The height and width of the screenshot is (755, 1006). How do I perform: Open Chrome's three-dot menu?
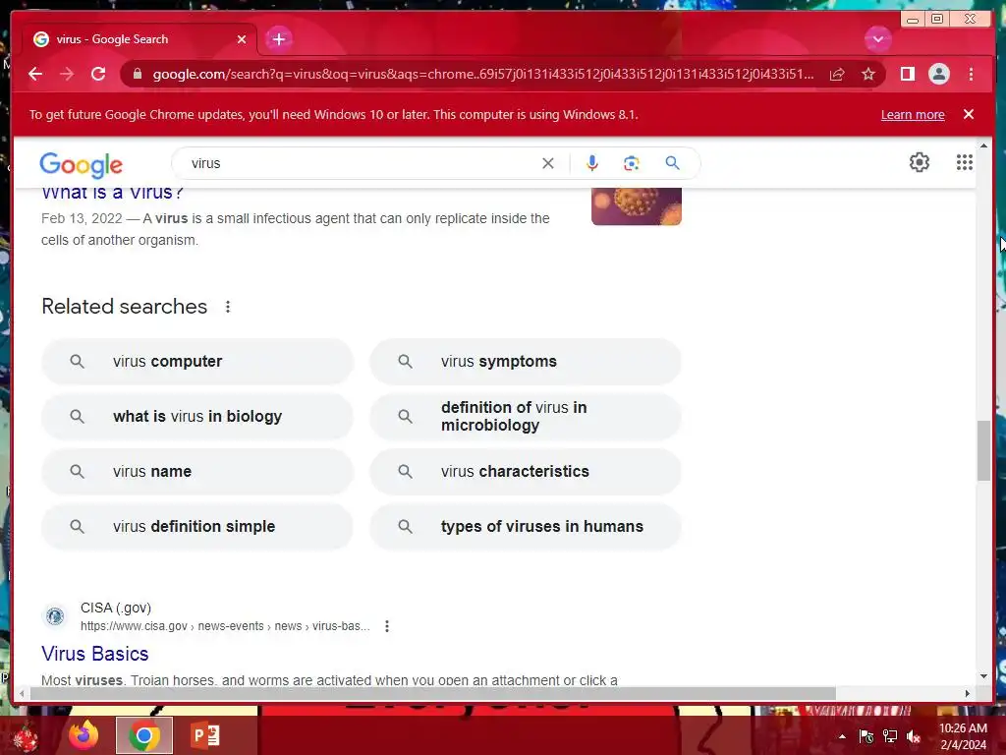tap(971, 74)
